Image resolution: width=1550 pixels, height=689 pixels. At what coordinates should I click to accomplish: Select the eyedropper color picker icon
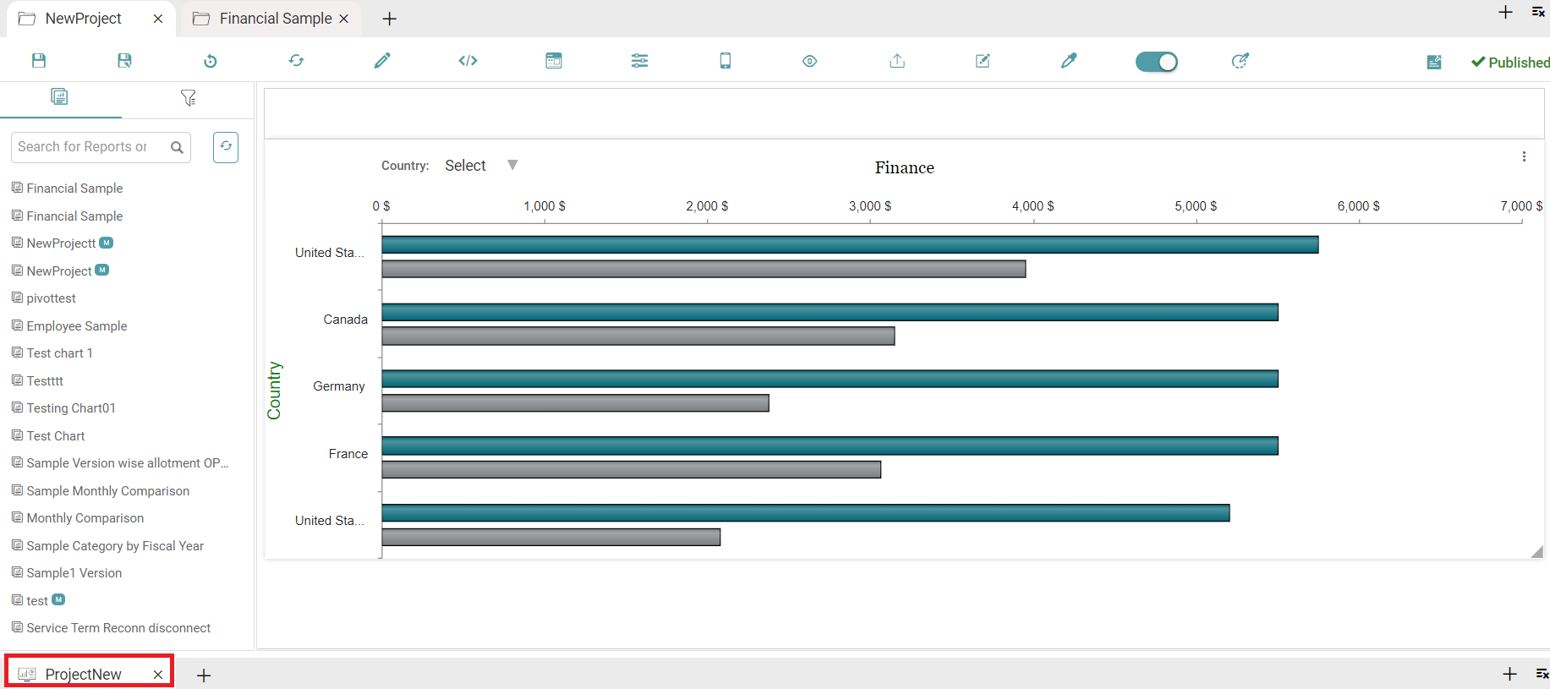tap(1069, 61)
